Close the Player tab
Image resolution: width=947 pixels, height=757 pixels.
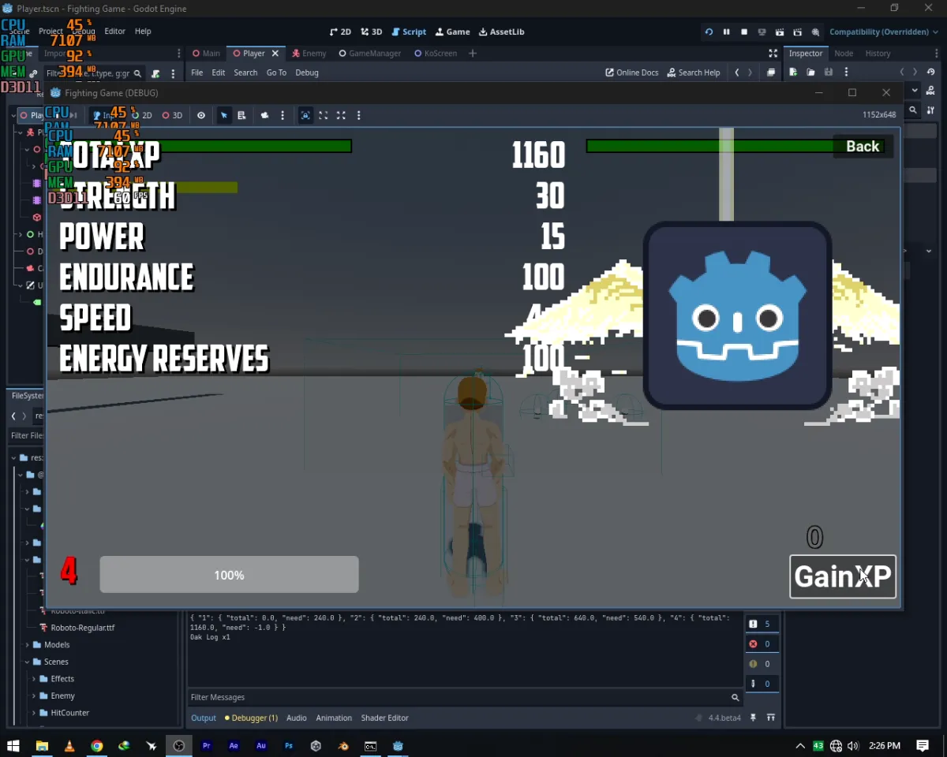275,53
